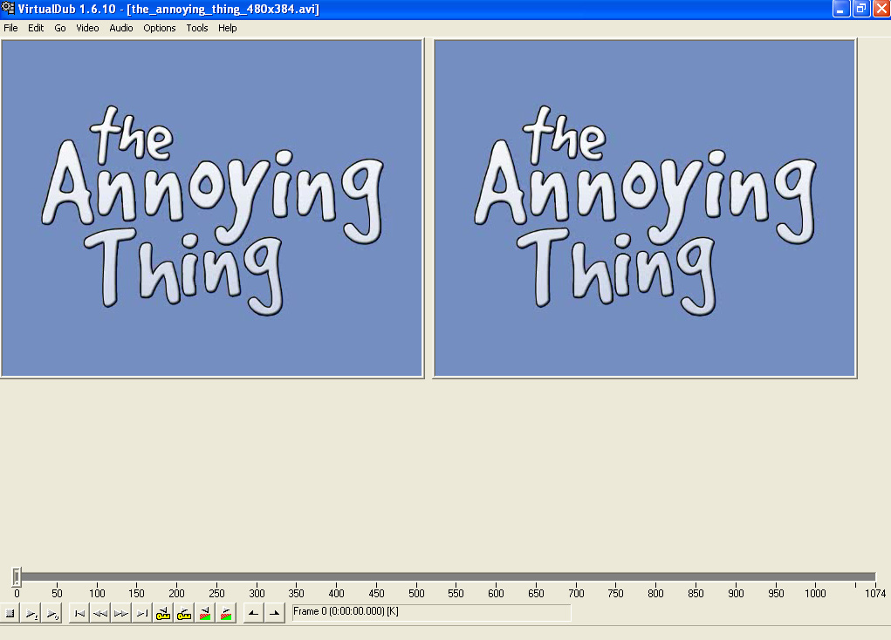891x640 pixels.
Task: Open the Video menu
Action: coord(87,28)
